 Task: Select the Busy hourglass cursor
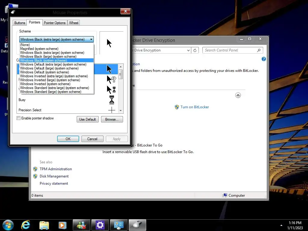tap(112, 100)
